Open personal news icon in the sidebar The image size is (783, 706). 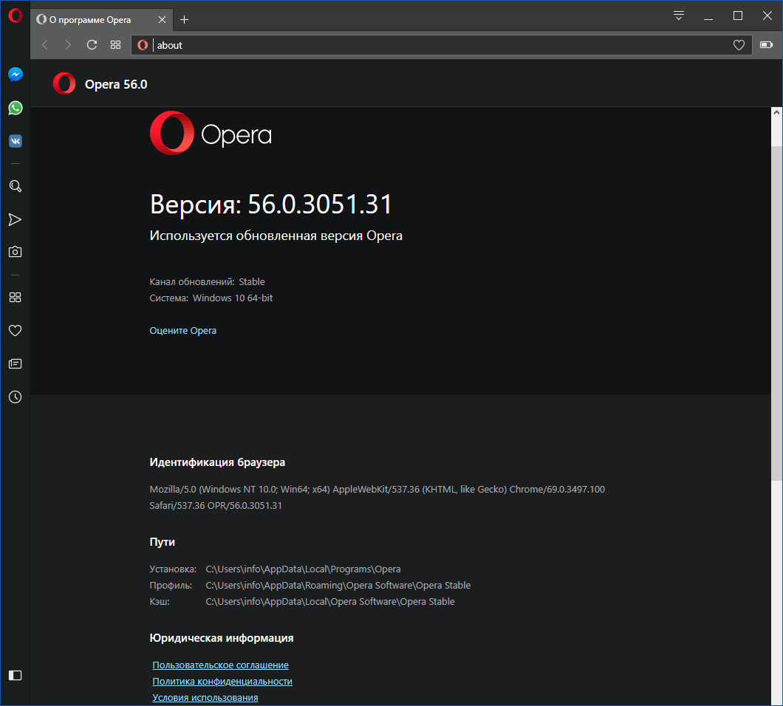point(15,363)
